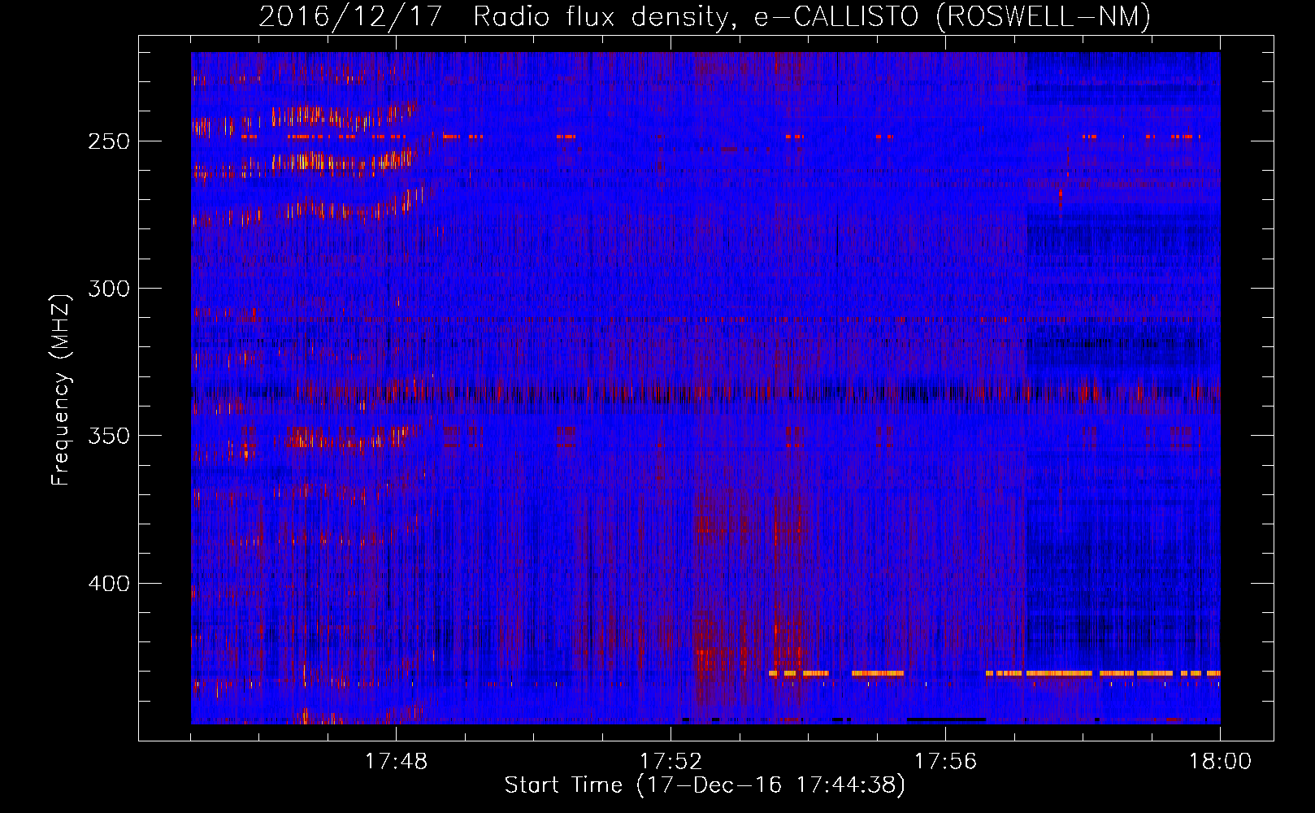The image size is (1315, 813).
Task: Click the 300 frequency tick label
Action: (109, 289)
